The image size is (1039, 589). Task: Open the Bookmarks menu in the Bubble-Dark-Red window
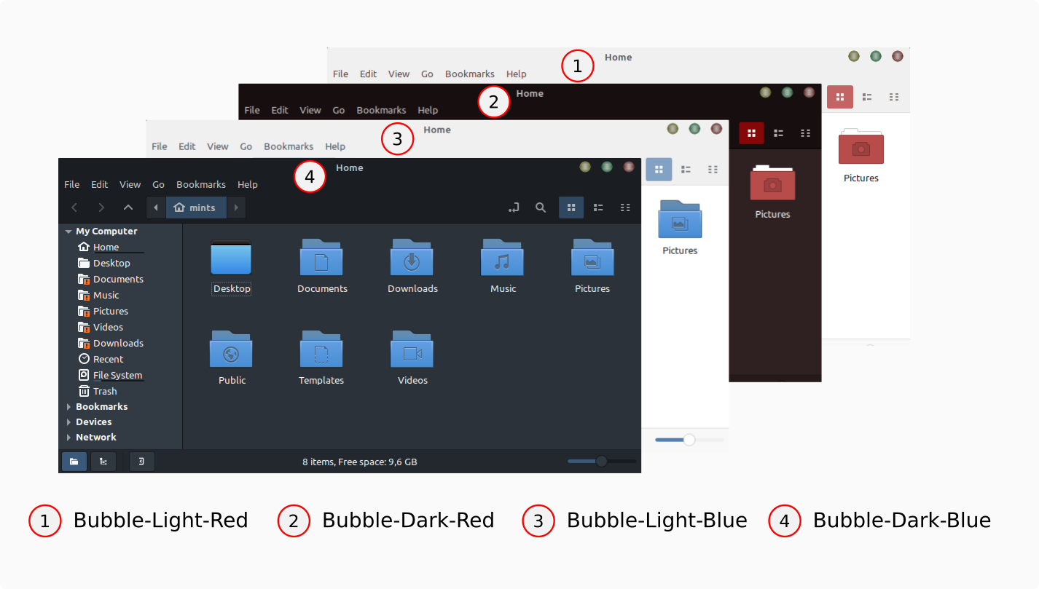point(381,110)
